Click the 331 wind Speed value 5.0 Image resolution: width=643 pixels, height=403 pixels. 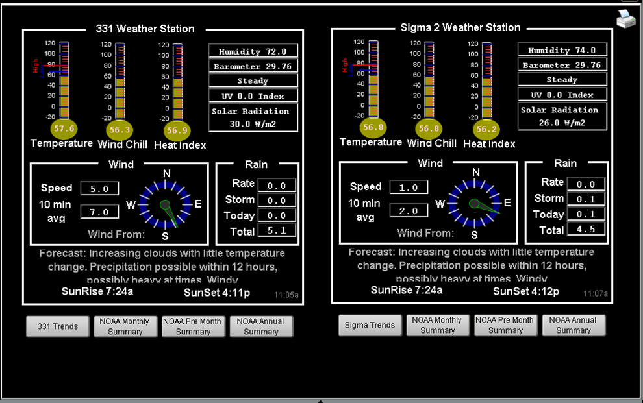99,189
